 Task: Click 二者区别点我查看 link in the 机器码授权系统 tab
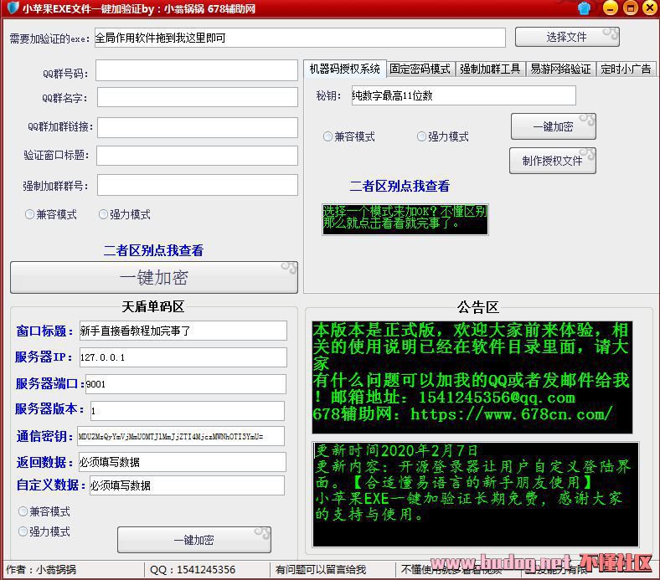[x=400, y=186]
